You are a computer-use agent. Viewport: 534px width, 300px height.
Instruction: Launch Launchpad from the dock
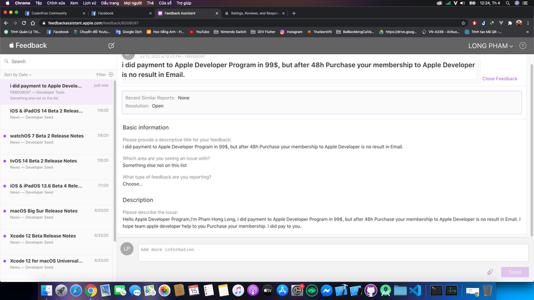61,290
